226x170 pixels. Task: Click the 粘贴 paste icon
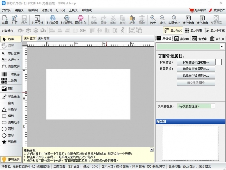pyautogui.click(x=132, y=20)
